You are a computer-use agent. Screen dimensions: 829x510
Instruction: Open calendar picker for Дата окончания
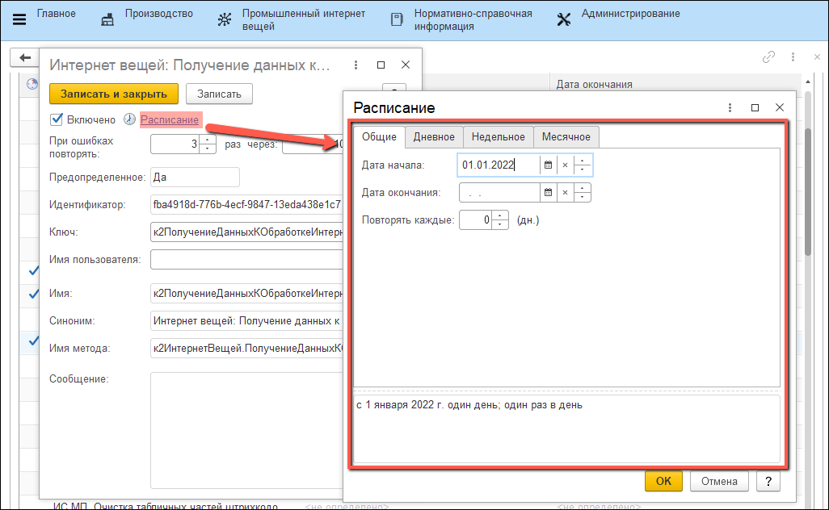click(x=548, y=193)
